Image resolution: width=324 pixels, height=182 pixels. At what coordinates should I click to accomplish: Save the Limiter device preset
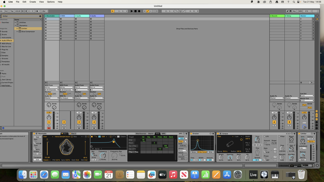[315, 134]
